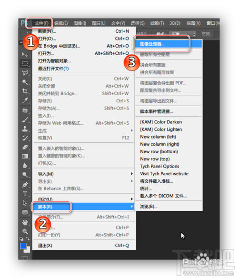Run New column (right) script
Viewport: 238px width, 278px height.
pyautogui.click(x=169, y=144)
